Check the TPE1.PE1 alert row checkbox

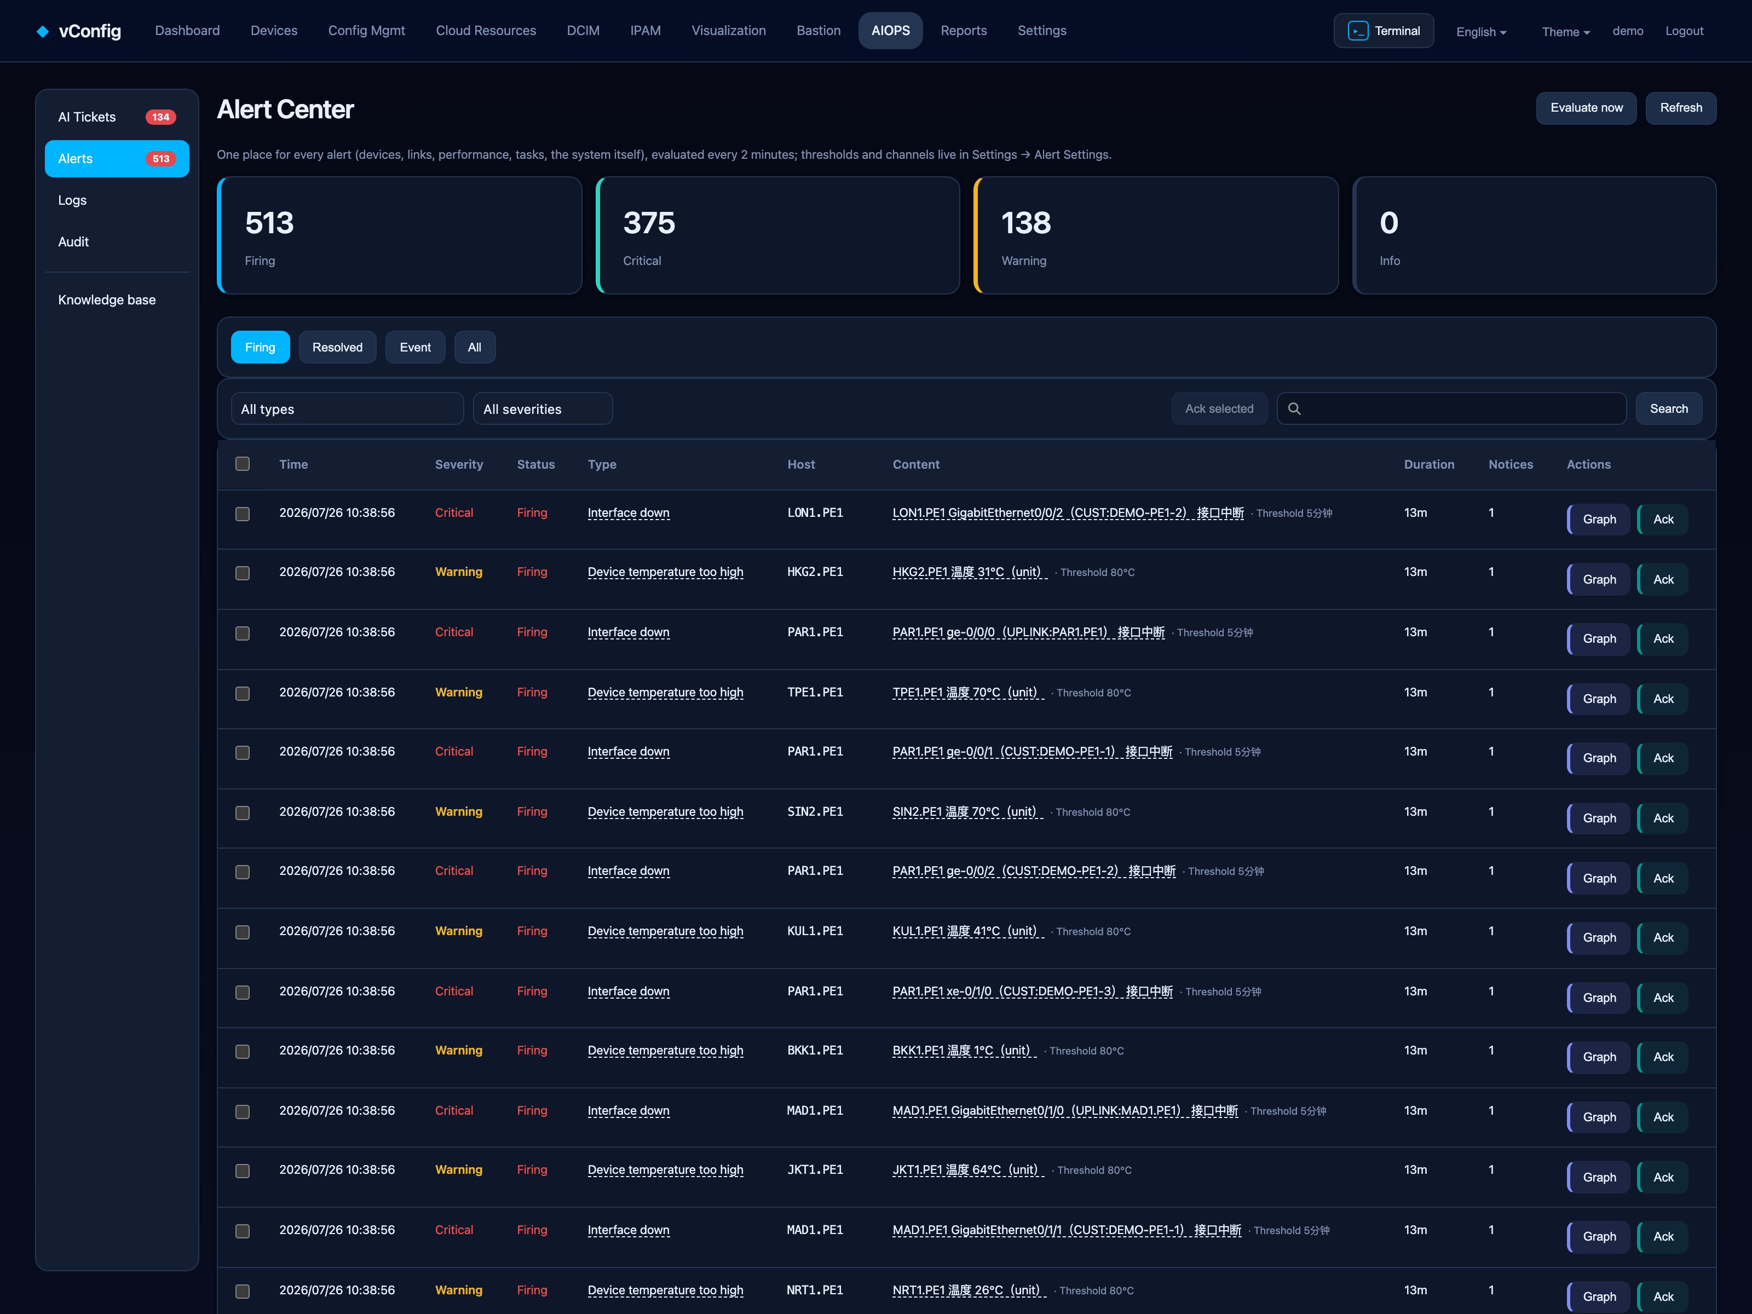pyautogui.click(x=243, y=693)
